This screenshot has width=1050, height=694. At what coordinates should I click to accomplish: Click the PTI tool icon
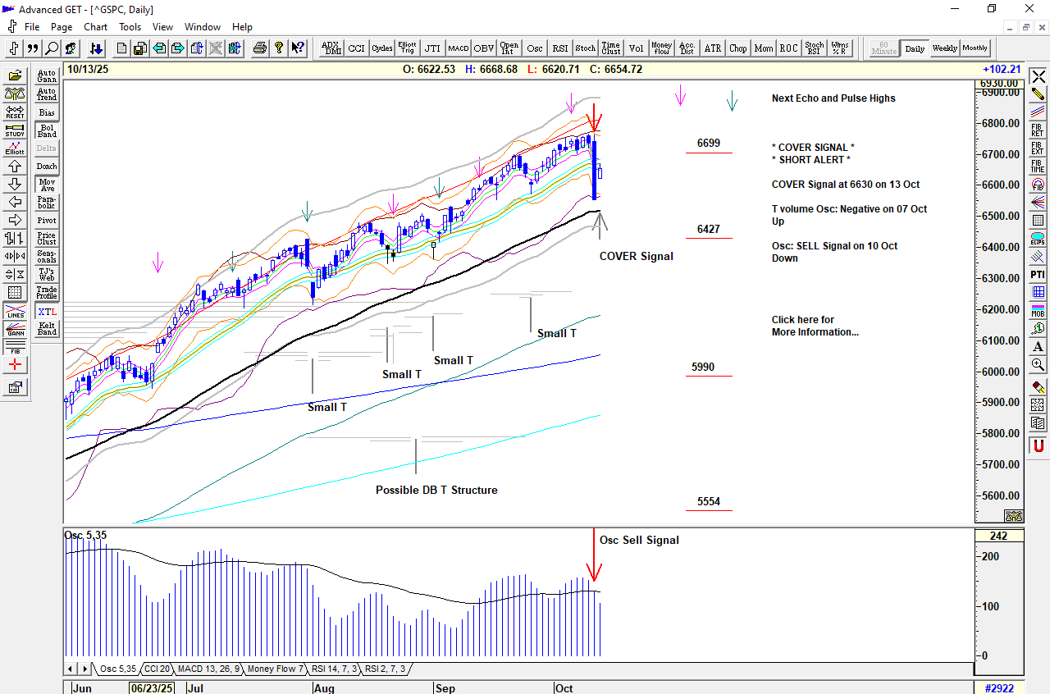click(1038, 274)
